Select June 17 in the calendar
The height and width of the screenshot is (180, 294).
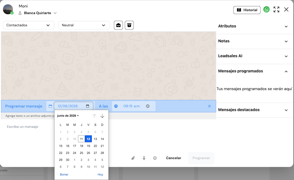click(75, 146)
